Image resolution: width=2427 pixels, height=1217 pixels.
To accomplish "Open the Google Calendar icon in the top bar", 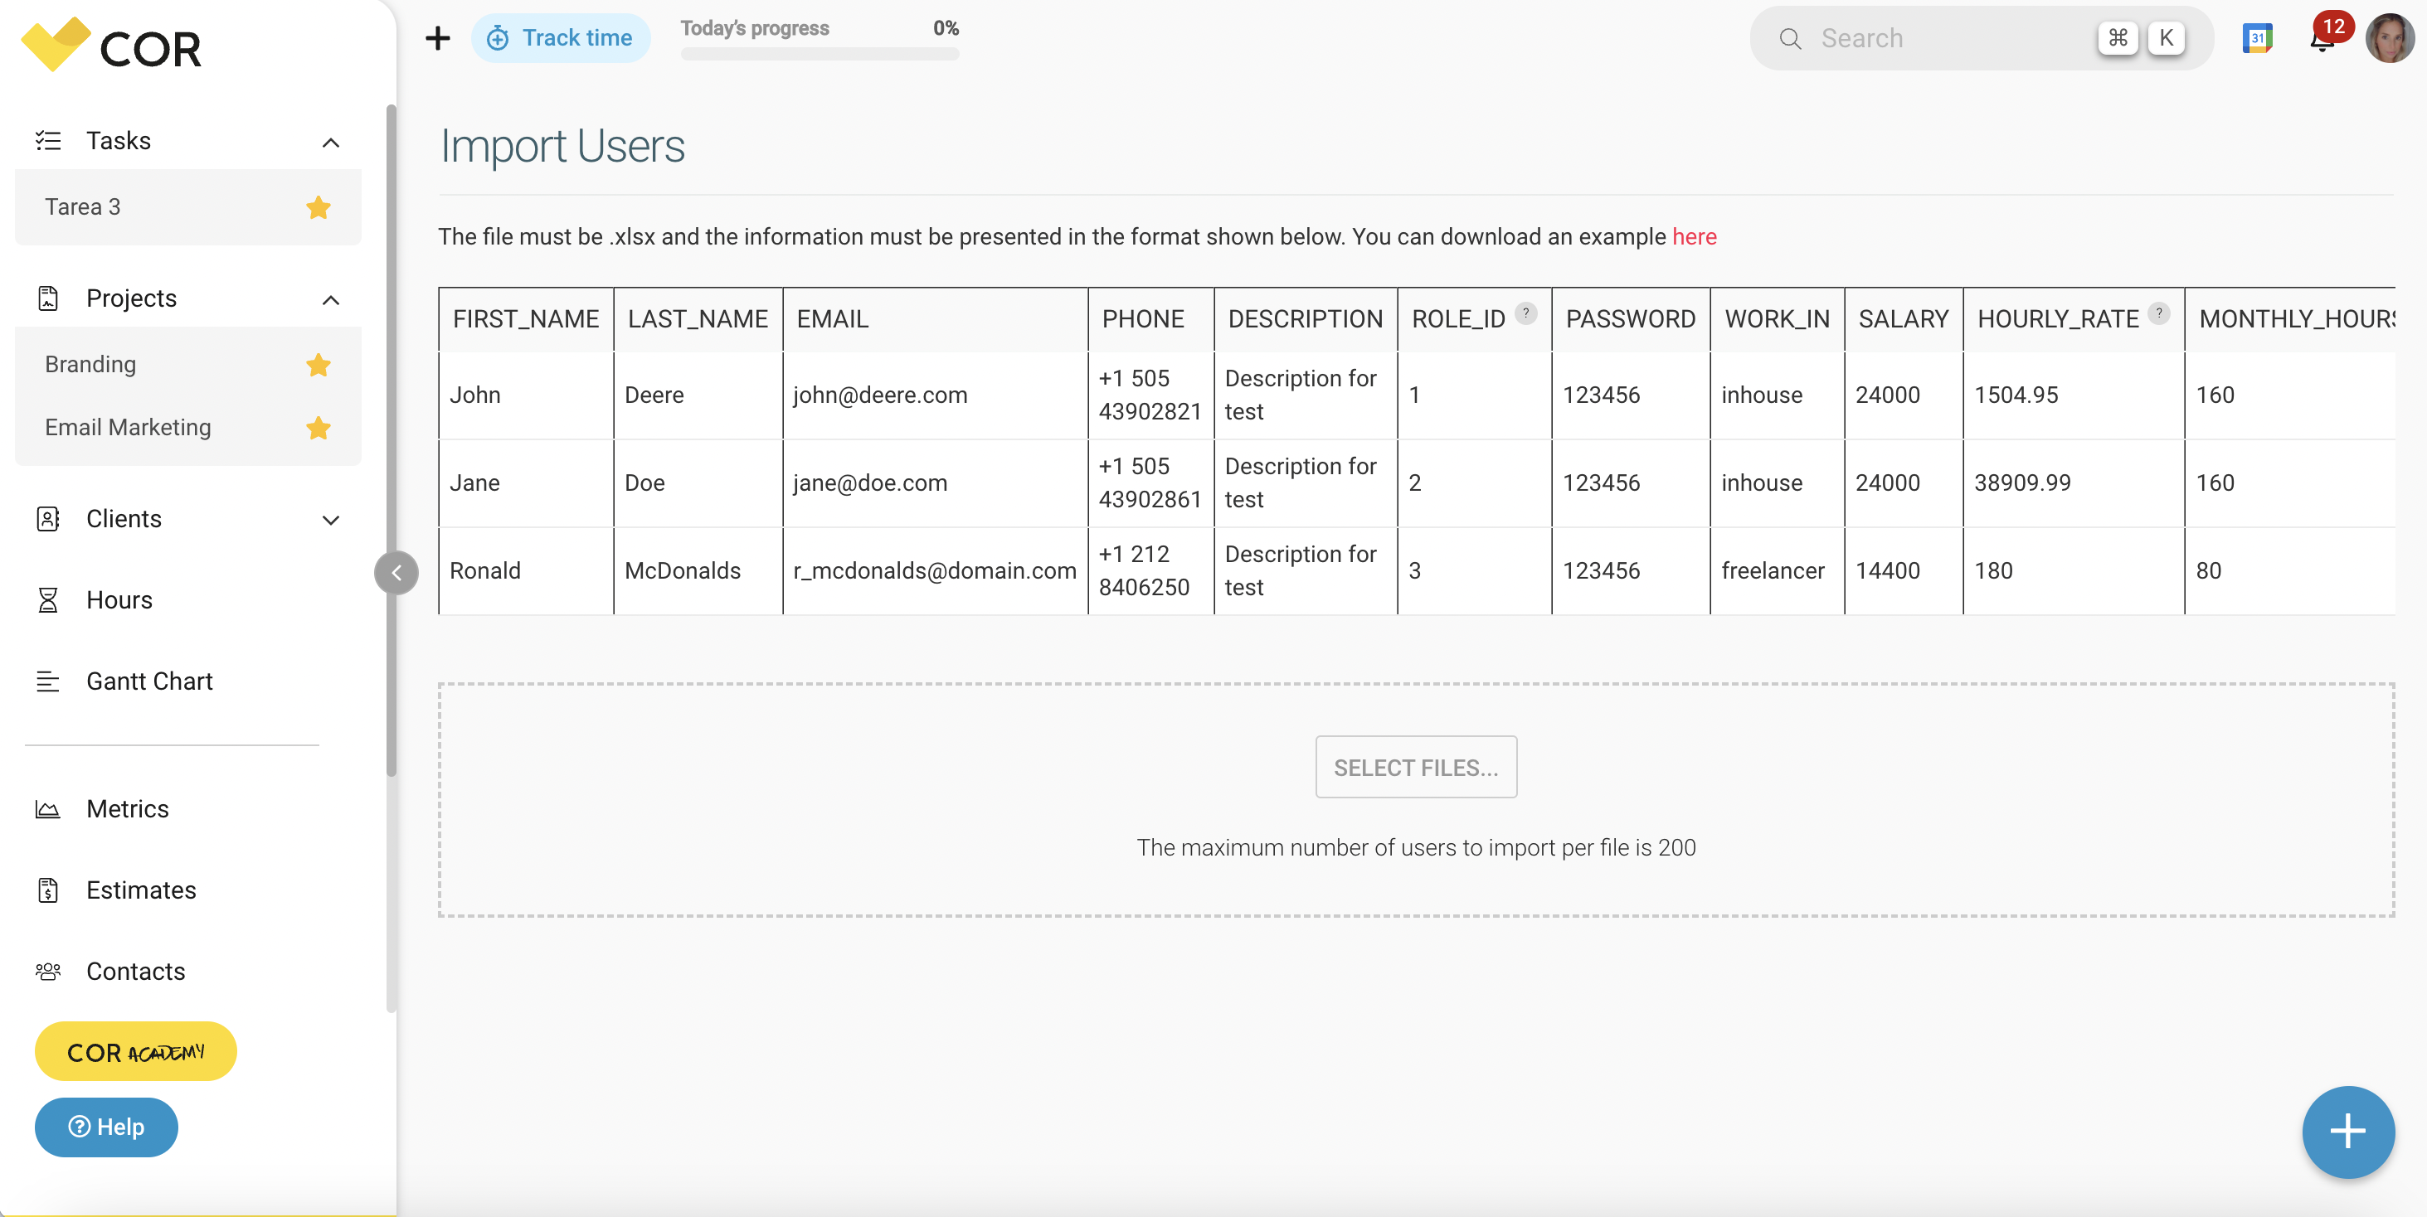I will [2256, 37].
